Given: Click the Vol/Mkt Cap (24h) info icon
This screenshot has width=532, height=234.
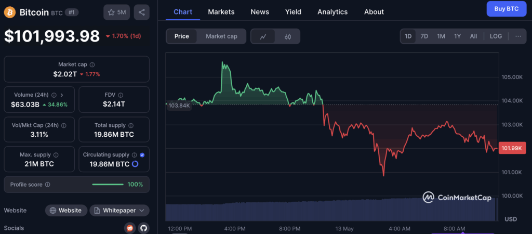Looking at the screenshot, I should 64,125.
